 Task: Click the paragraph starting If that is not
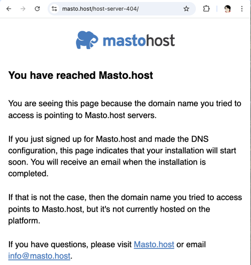point(125,209)
